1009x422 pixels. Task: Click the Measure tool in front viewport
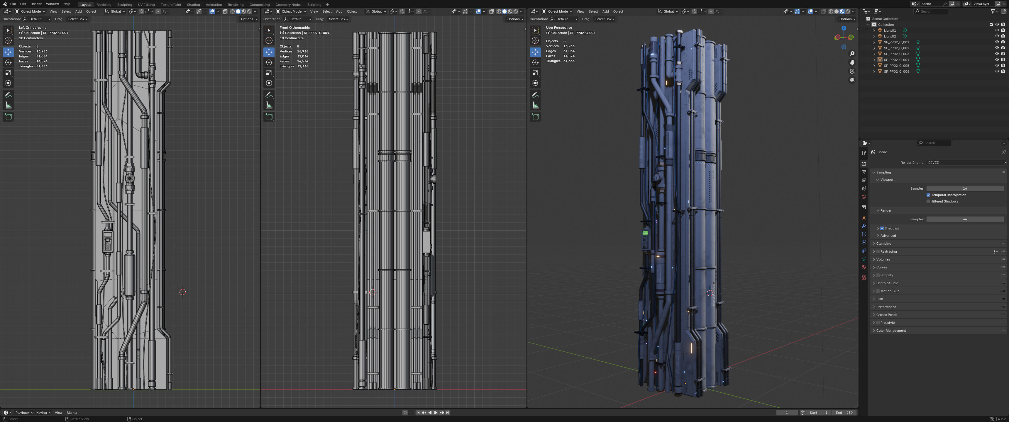(x=269, y=105)
